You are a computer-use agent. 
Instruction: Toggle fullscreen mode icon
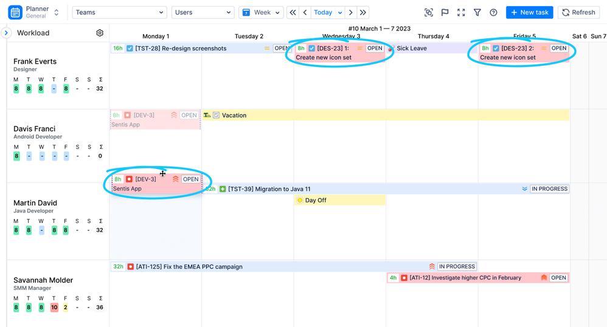click(x=461, y=12)
